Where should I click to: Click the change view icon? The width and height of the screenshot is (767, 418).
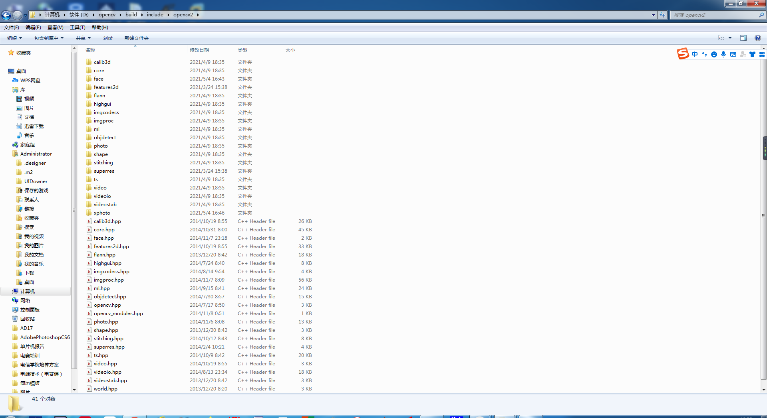click(721, 38)
